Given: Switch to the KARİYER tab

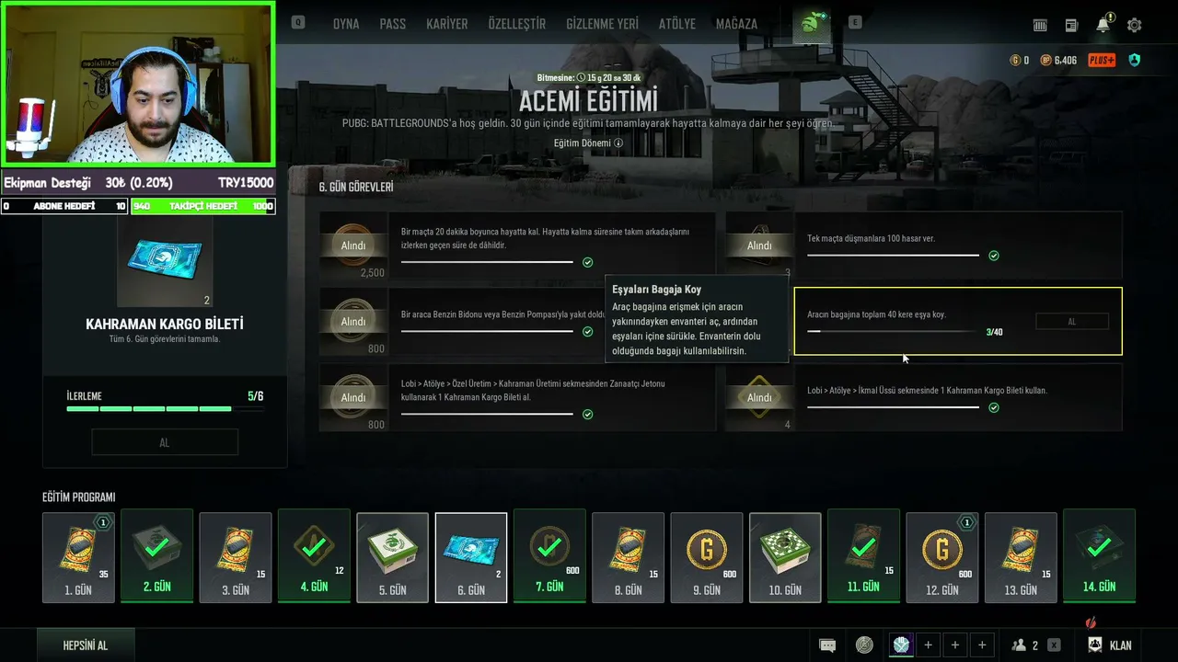Looking at the screenshot, I should point(447,24).
